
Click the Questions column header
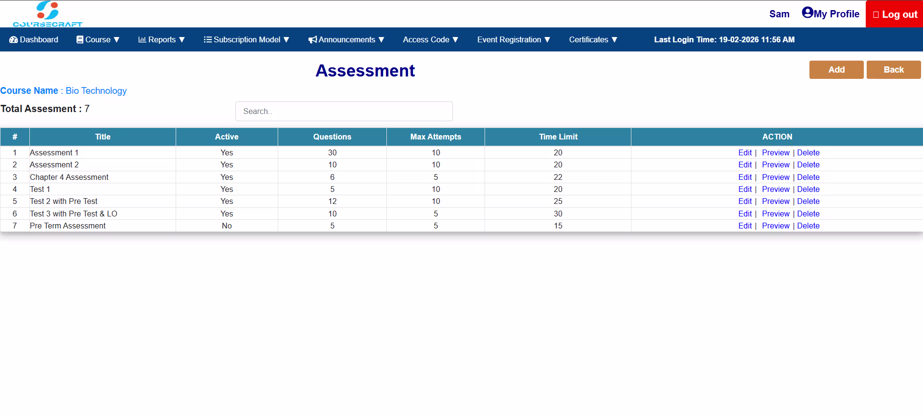[332, 137]
